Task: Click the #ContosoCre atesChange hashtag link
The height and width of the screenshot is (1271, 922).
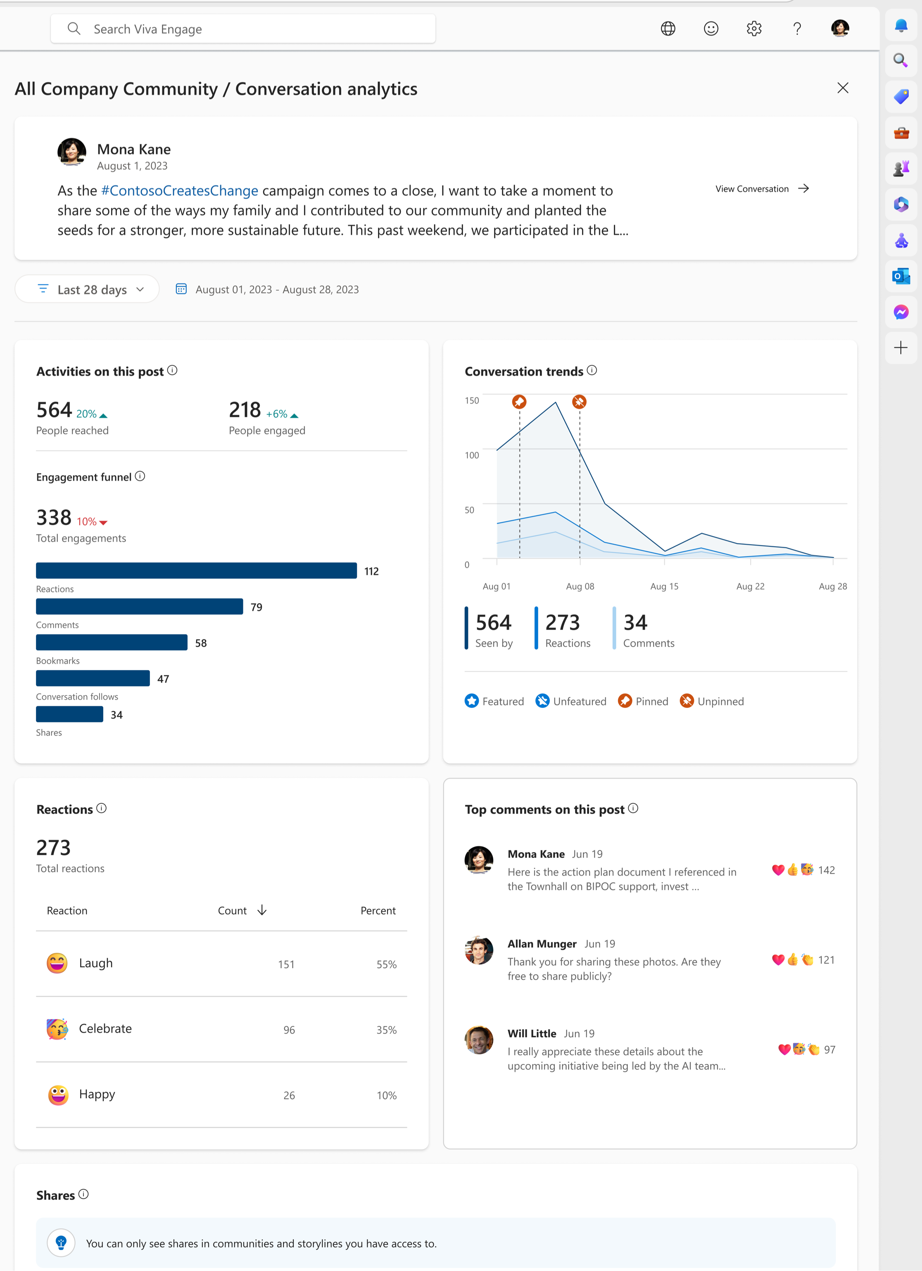Action: click(181, 190)
